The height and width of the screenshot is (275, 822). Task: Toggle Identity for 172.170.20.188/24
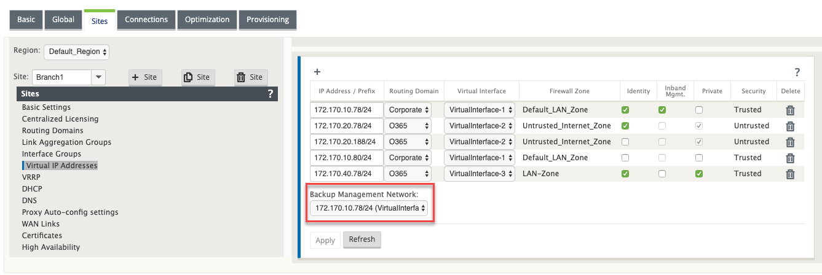pyautogui.click(x=625, y=142)
